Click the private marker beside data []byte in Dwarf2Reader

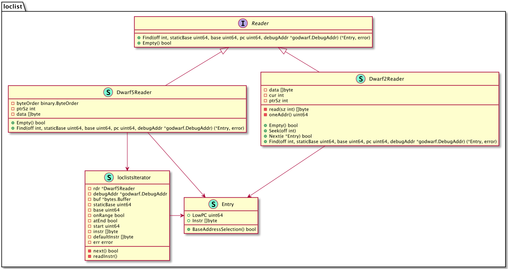[x=266, y=90]
